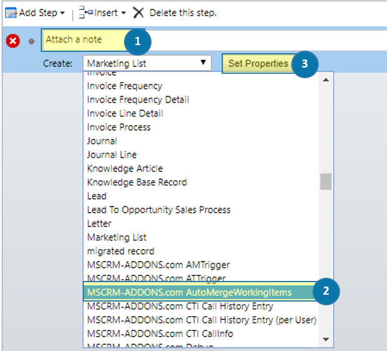Click the list scrollbar up arrow

326,79
